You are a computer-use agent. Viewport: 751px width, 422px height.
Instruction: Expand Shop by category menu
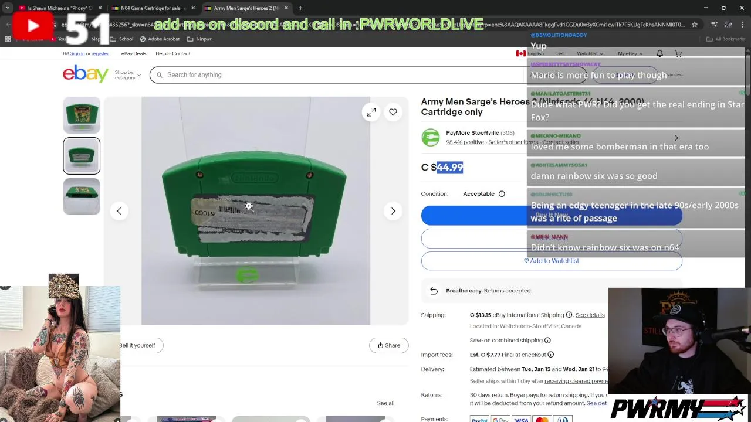tap(127, 75)
